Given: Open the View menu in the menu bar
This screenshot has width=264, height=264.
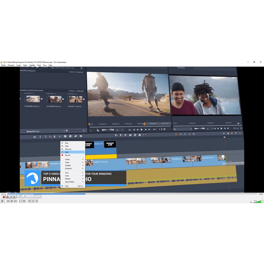Looking at the screenshot, I should [x=45, y=65].
